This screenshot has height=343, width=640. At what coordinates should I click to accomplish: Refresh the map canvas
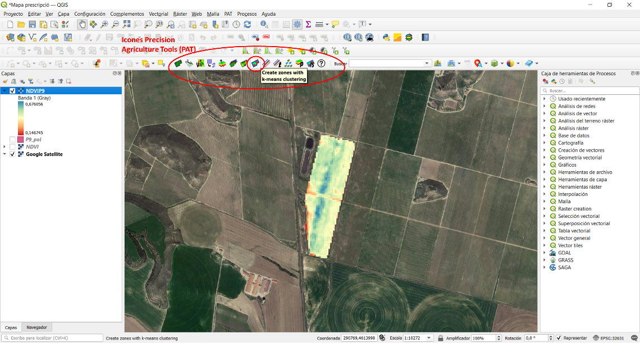point(247,25)
